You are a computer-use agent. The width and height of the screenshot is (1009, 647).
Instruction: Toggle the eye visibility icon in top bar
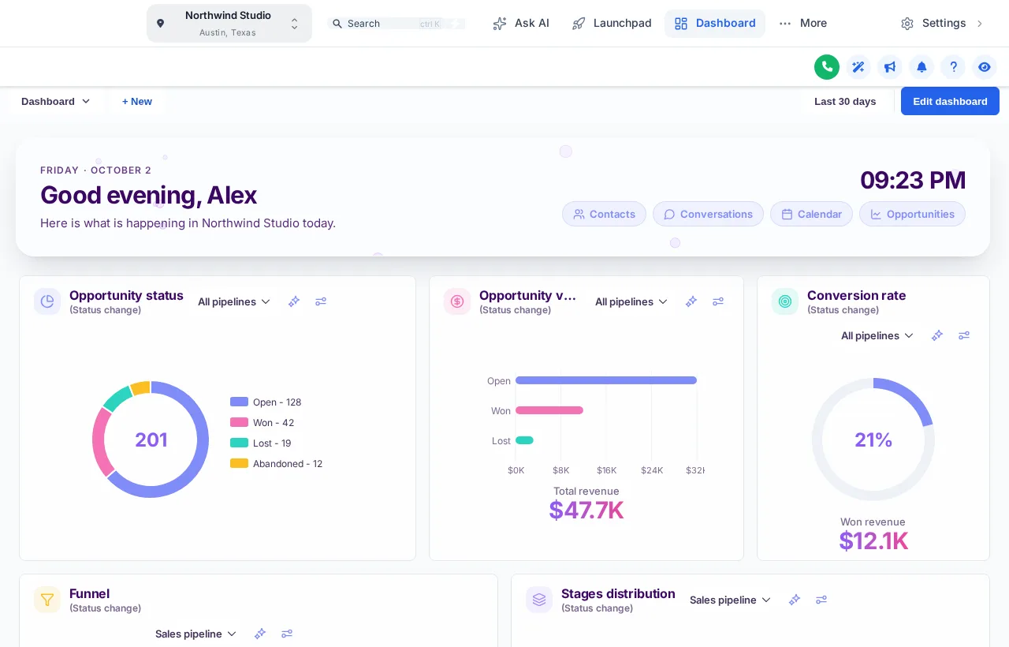point(985,67)
